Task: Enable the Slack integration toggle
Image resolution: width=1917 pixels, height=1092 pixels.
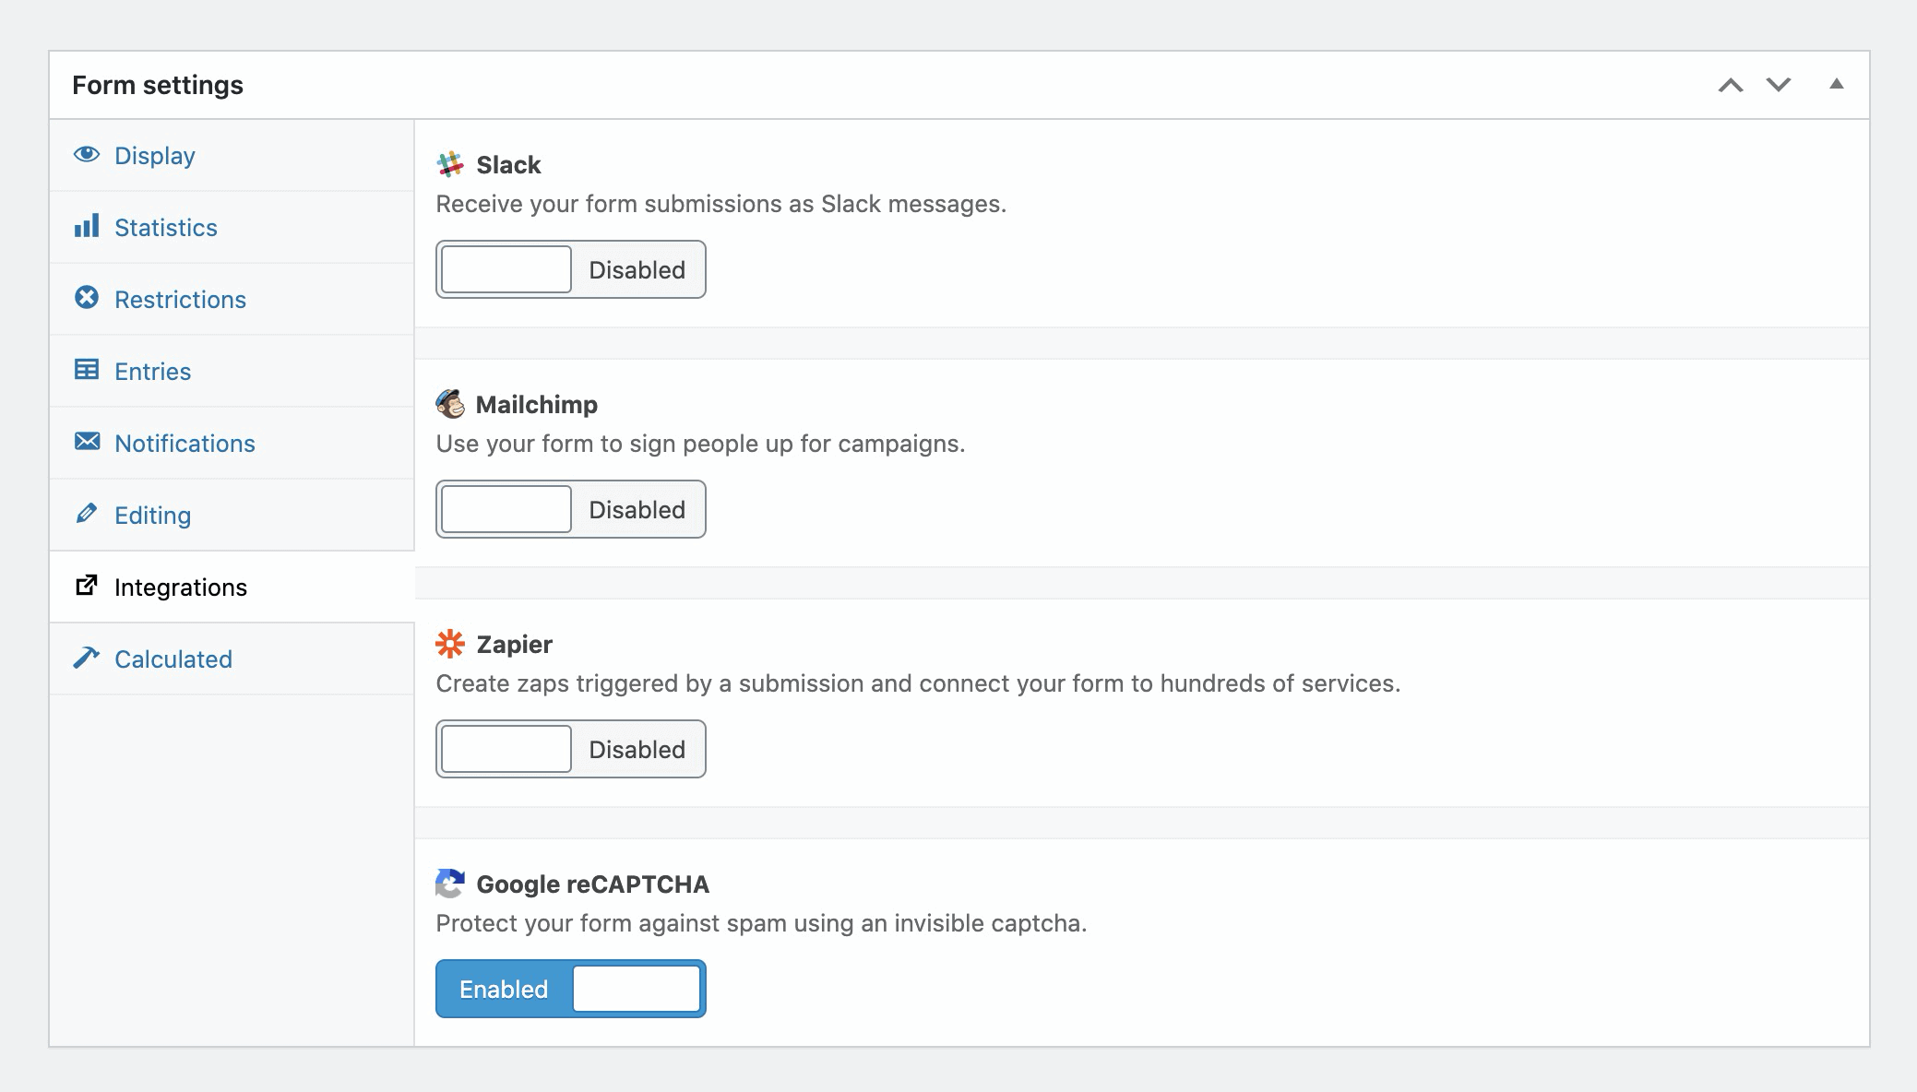Action: click(x=506, y=269)
